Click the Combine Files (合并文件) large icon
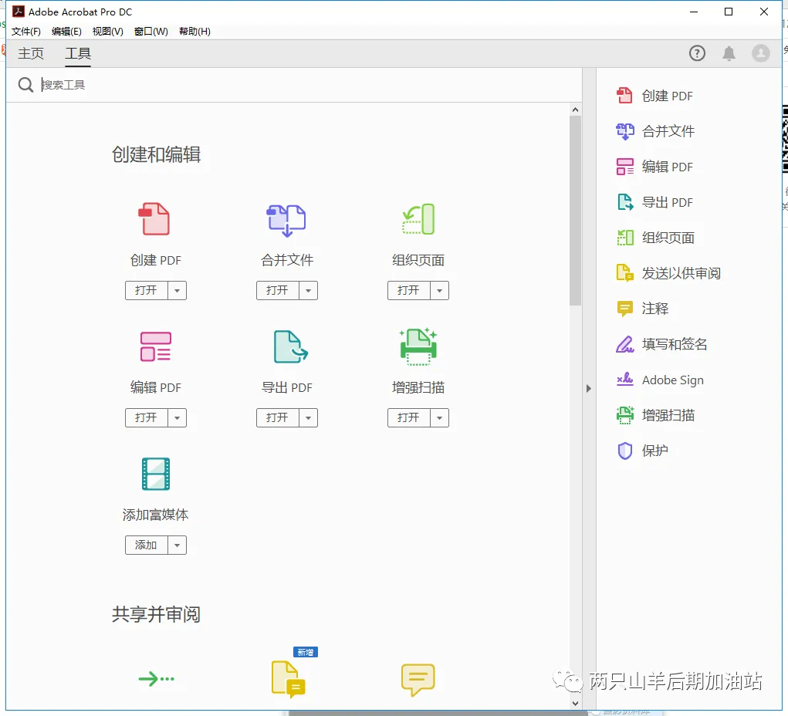788x716 pixels. [x=286, y=220]
